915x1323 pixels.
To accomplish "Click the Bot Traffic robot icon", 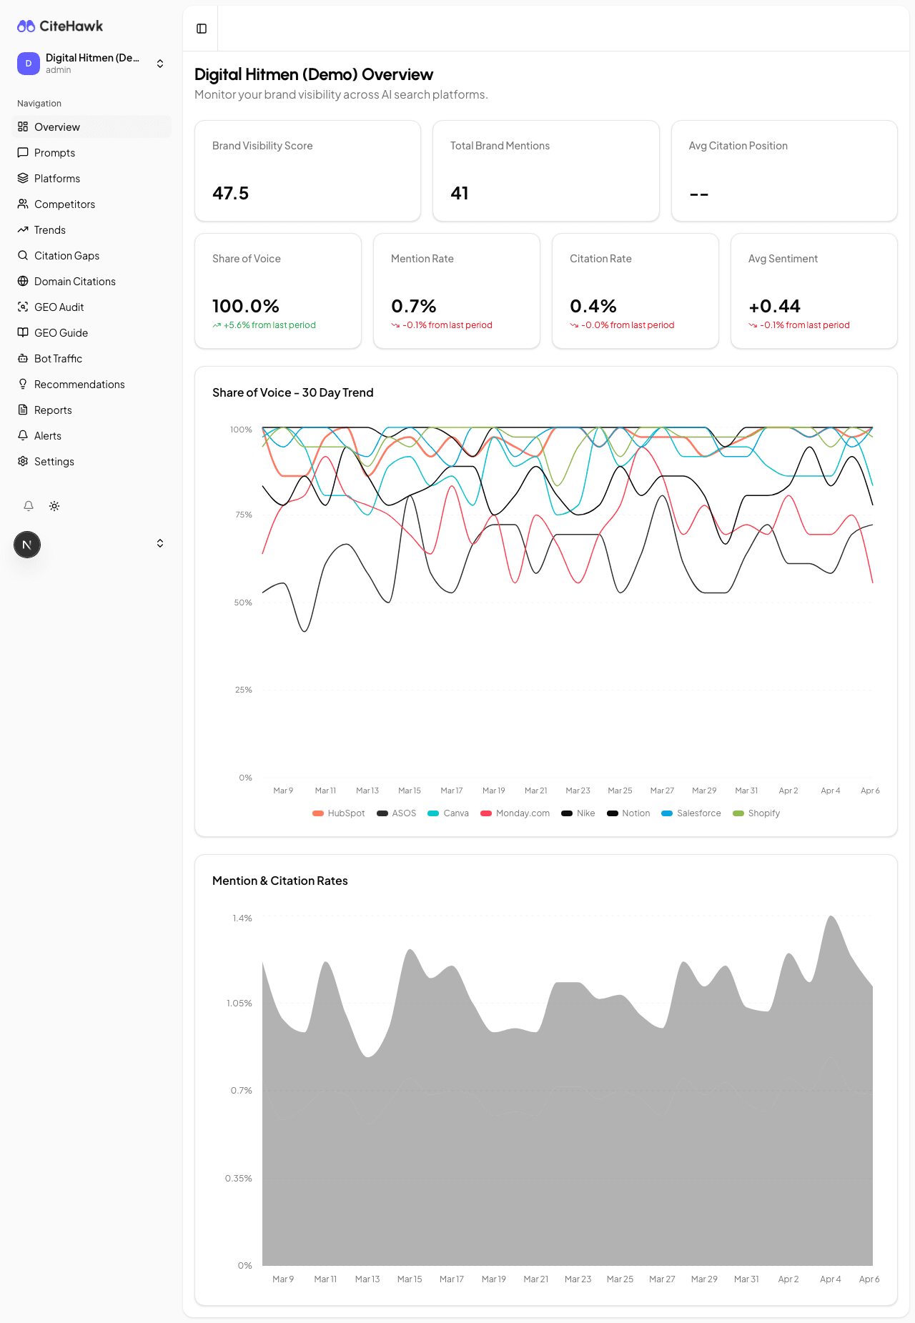I will (x=23, y=358).
